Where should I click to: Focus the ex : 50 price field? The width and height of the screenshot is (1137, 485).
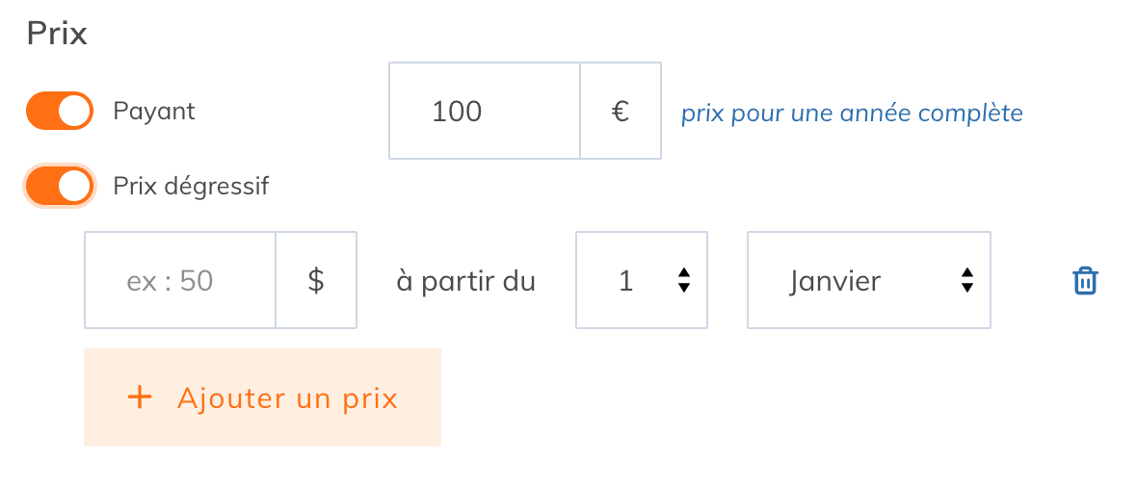coord(180,280)
